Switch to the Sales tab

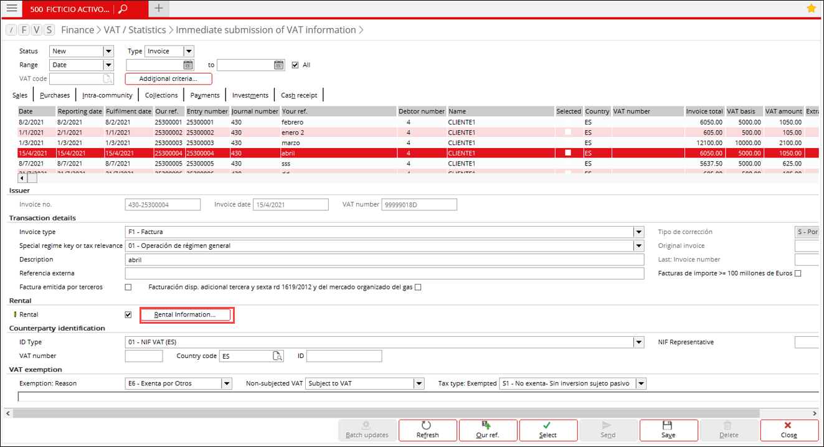tap(20, 95)
